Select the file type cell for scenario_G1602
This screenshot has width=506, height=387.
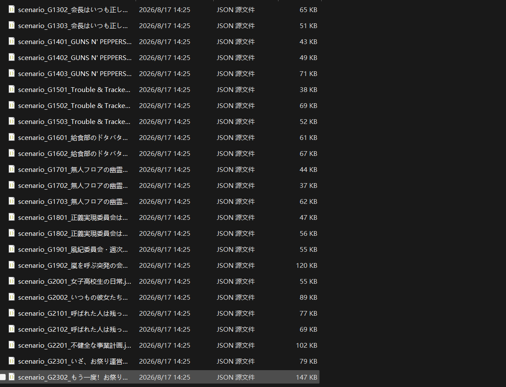pyautogui.click(x=236, y=153)
